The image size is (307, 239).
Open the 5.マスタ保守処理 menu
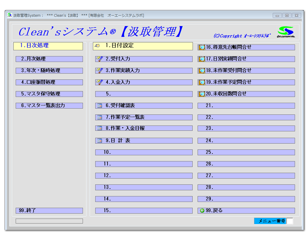pyautogui.click(x=49, y=94)
